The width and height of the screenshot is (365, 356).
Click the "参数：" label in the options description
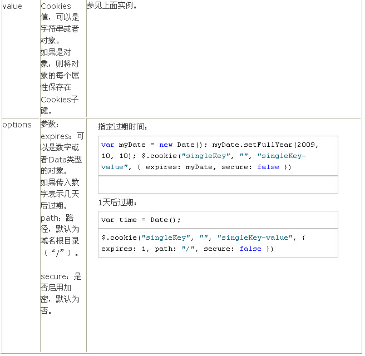point(50,125)
